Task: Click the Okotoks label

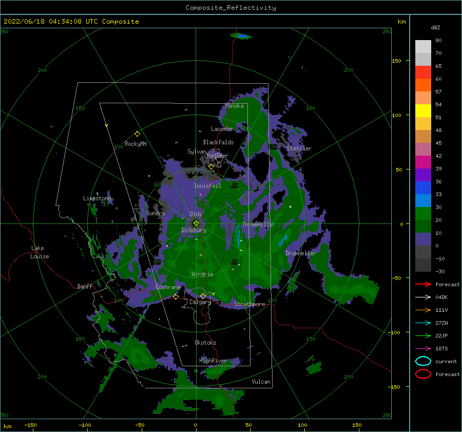Action: pos(205,343)
